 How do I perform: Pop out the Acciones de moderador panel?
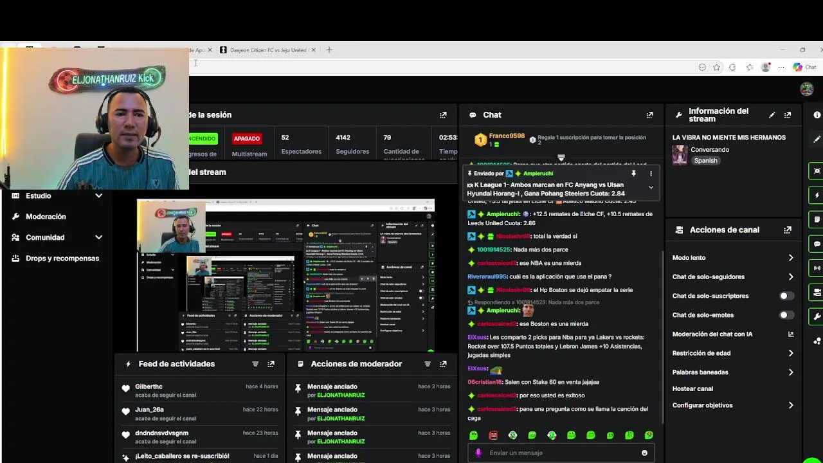[x=443, y=364]
